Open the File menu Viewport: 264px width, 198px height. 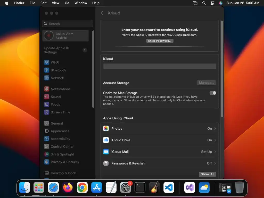coord(32,3)
